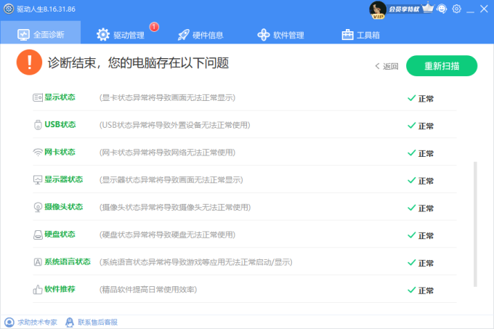Click the 系统语言状态 letter A icon
The image size is (494, 329).
tap(38, 262)
